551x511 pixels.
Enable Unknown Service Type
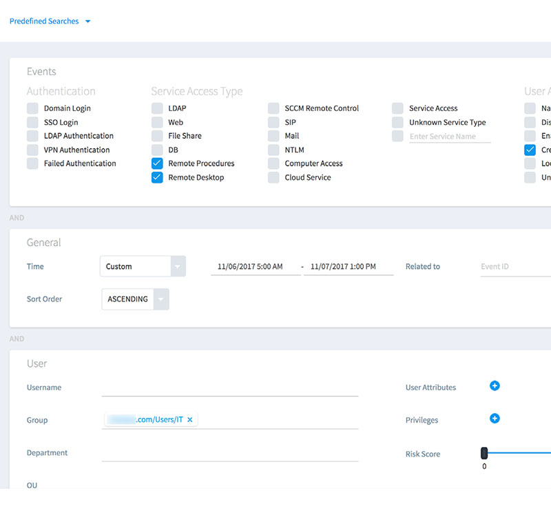[x=397, y=122]
